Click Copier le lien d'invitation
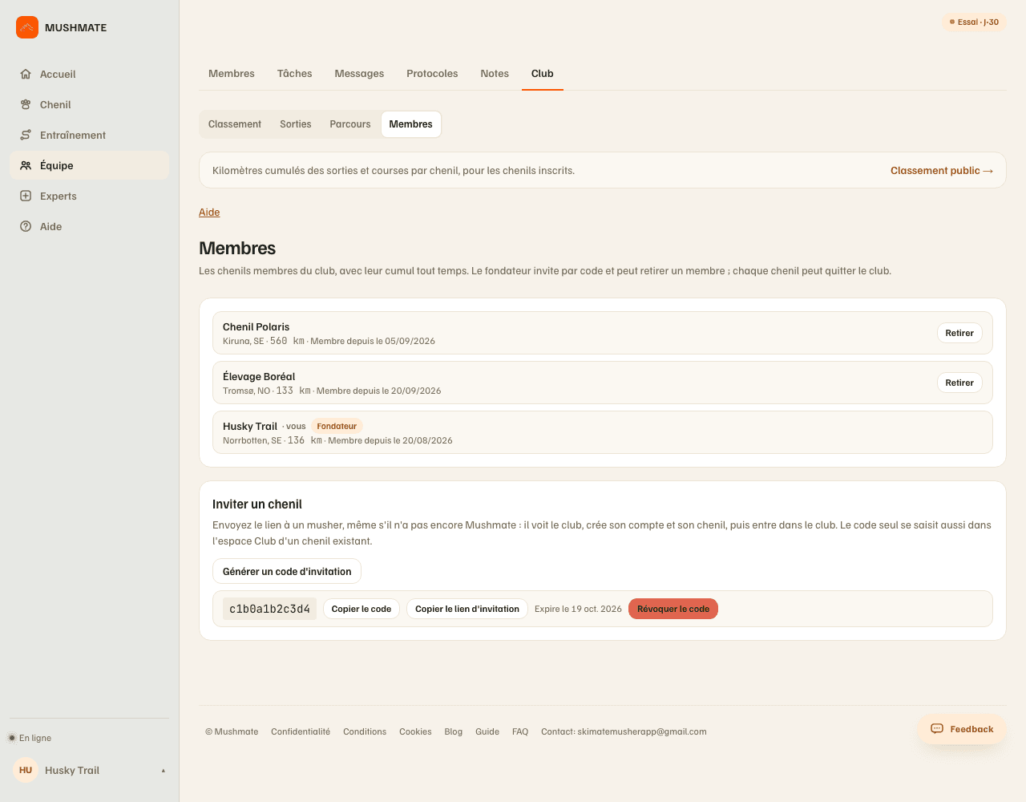1026x802 pixels. coord(467,609)
